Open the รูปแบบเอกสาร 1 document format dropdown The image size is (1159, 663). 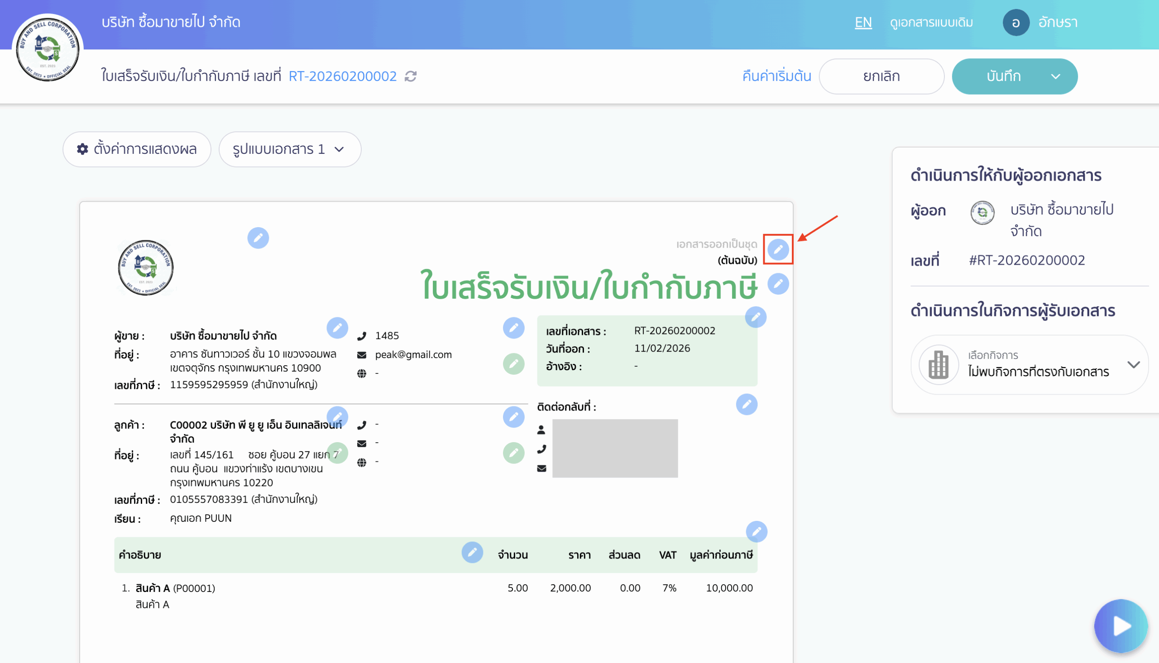[290, 149]
